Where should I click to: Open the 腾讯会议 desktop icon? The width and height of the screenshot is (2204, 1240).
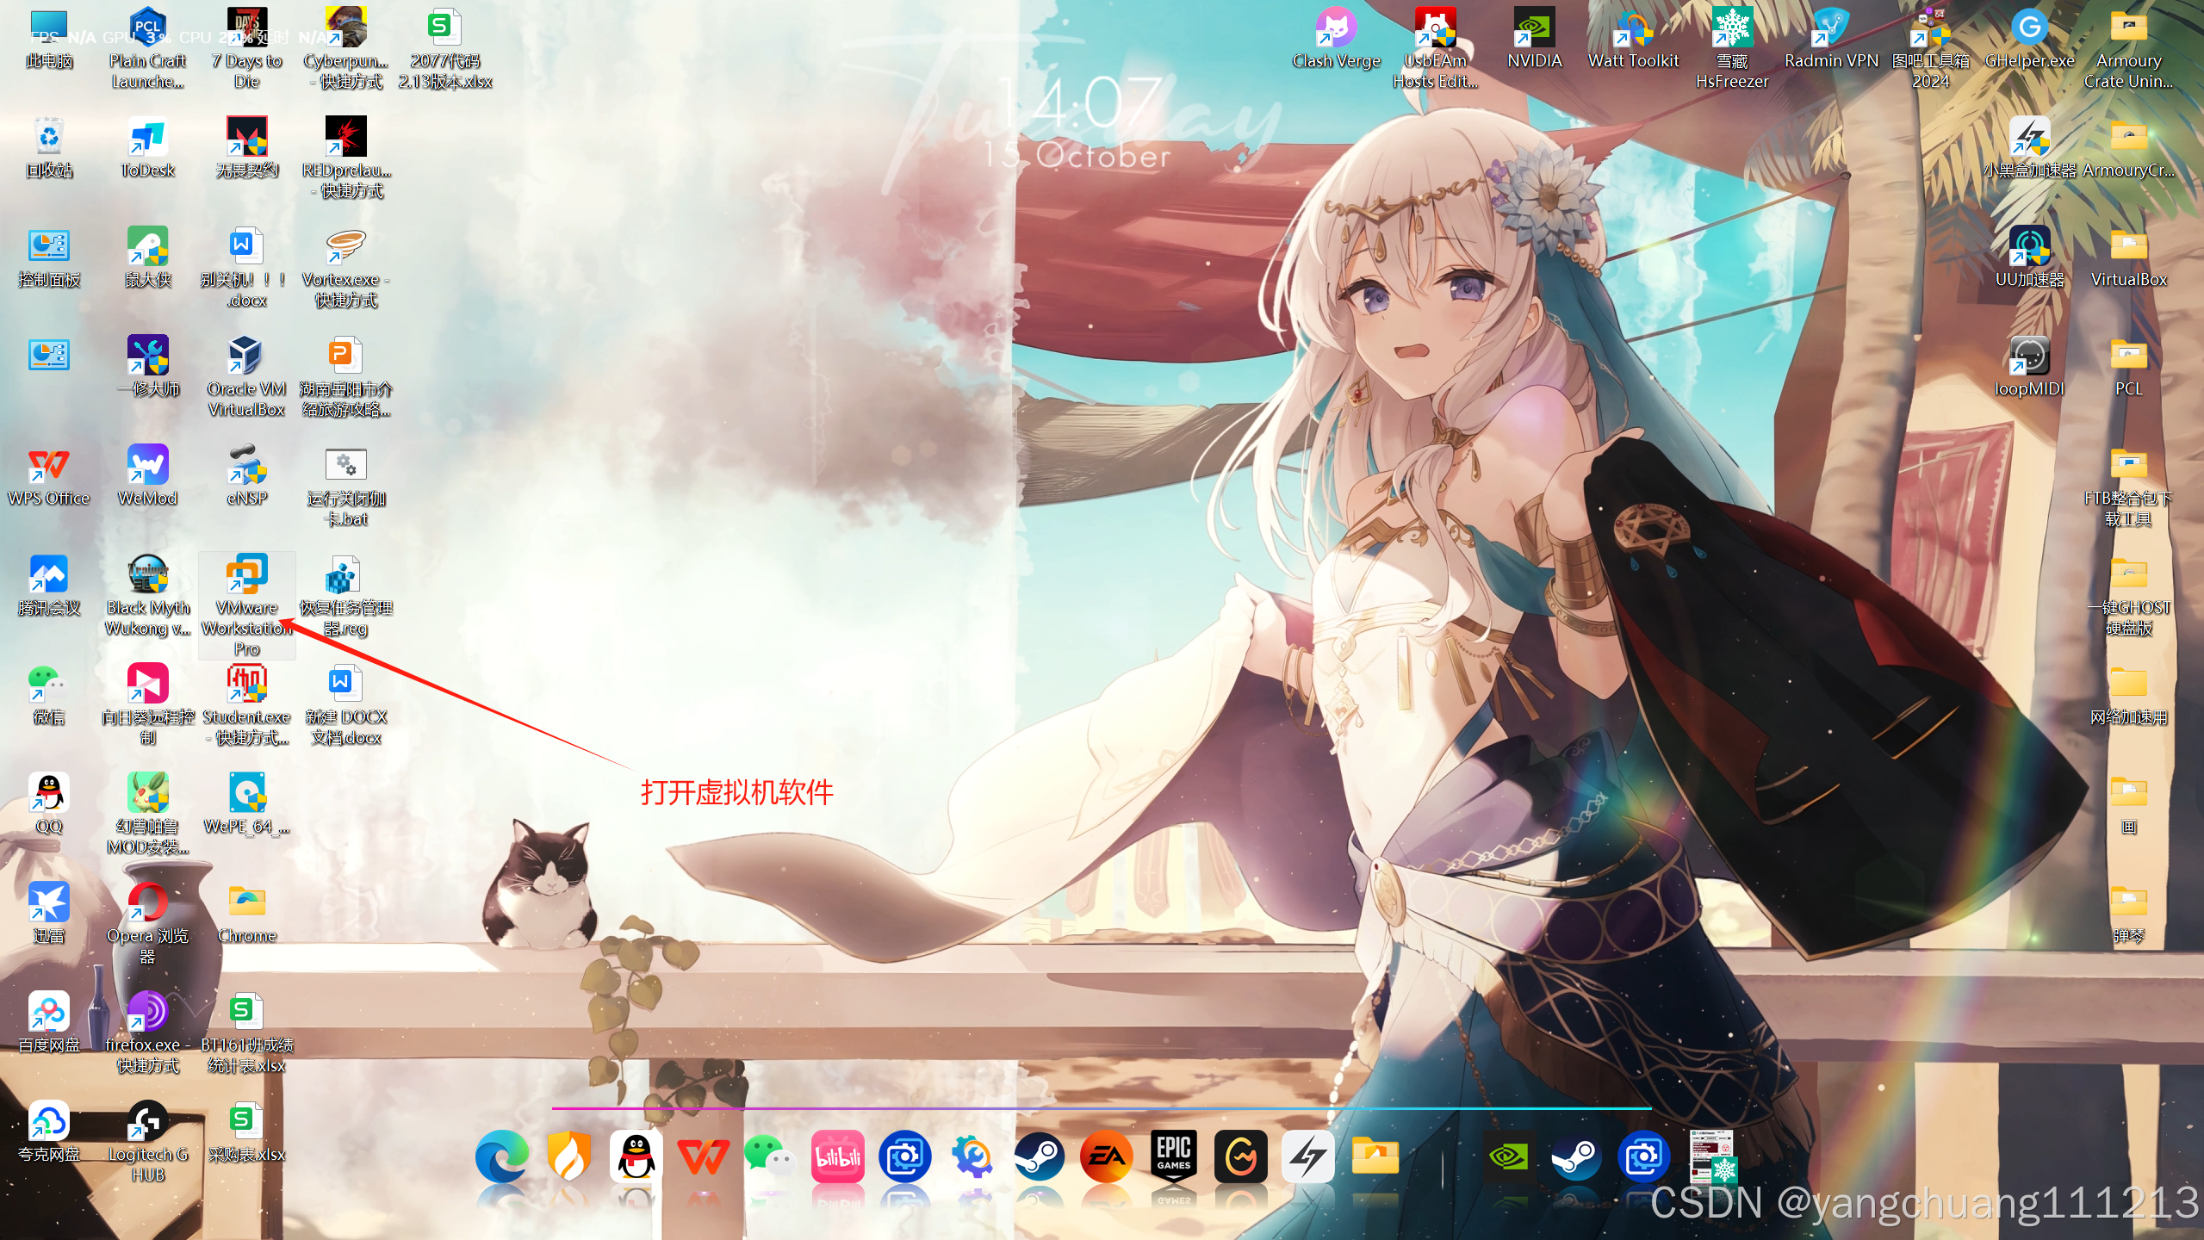[49, 586]
